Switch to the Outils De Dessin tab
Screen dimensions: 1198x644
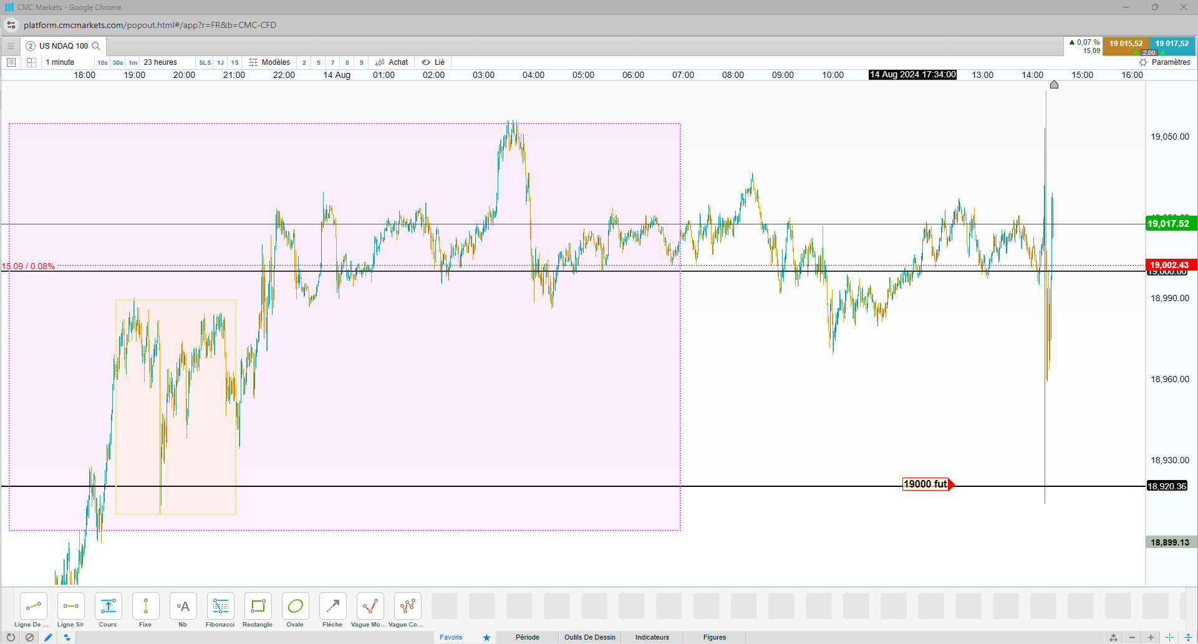590,637
